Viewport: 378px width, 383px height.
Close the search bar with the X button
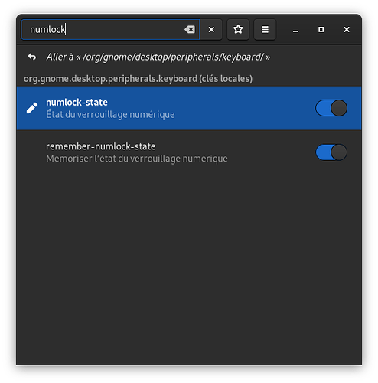tap(211, 29)
